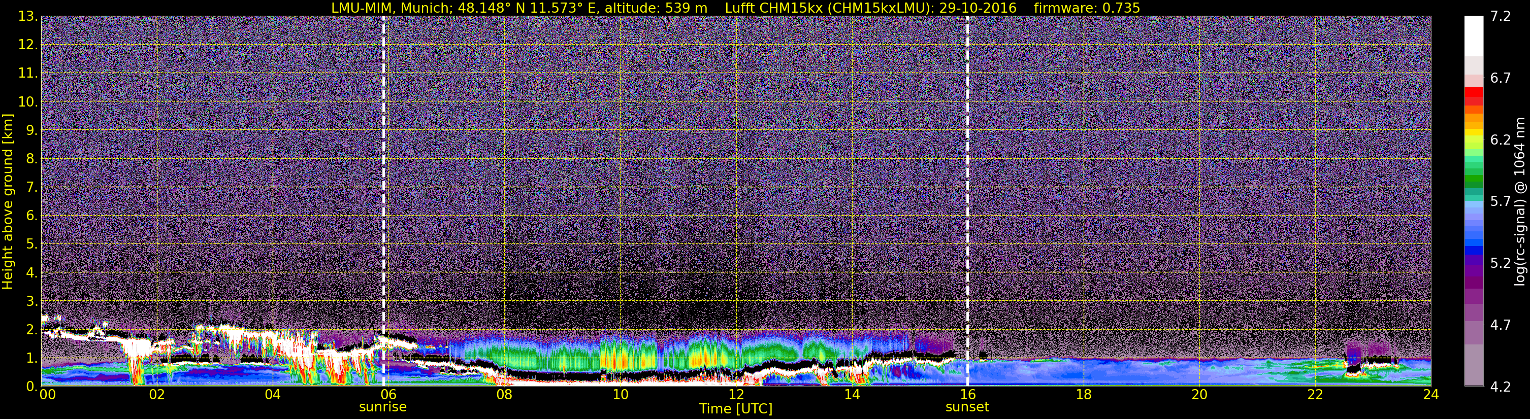The height and width of the screenshot is (419, 1530).
Task: Click the '13.' height tick label
Action: (x=28, y=17)
